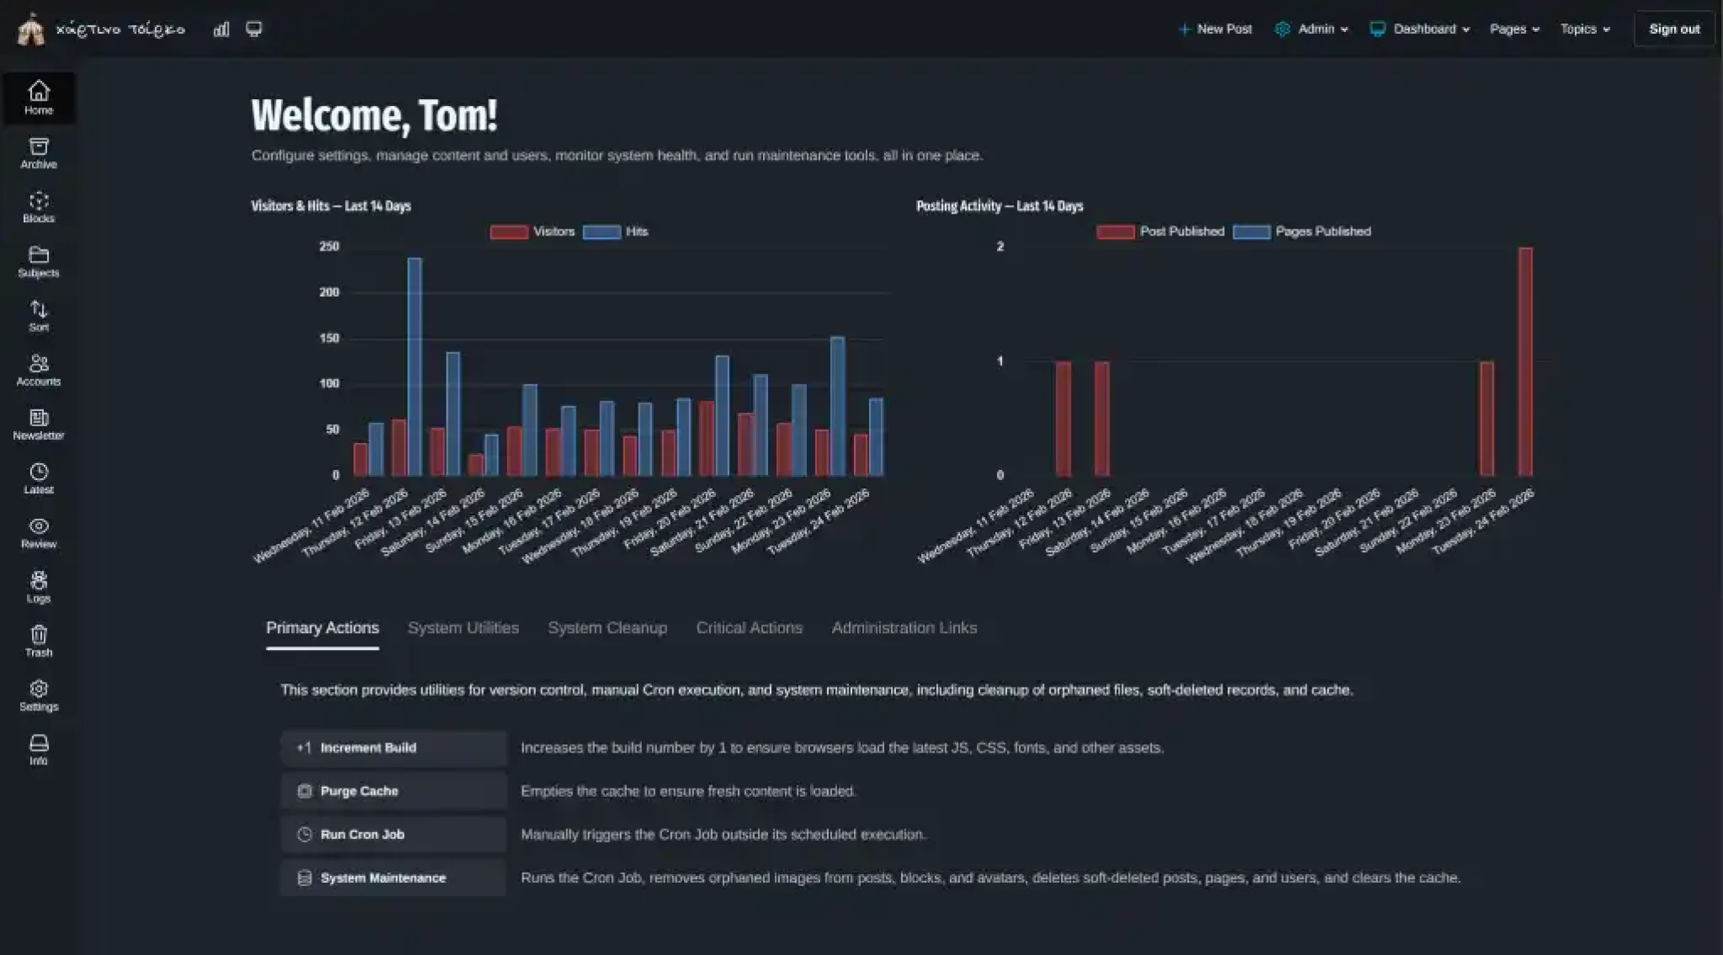Viewport: 1723px width, 955px height.
Task: Open Logs with the bug icon
Action: click(x=39, y=587)
